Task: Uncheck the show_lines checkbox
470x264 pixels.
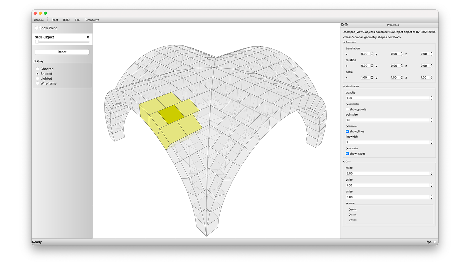Action: click(x=347, y=131)
